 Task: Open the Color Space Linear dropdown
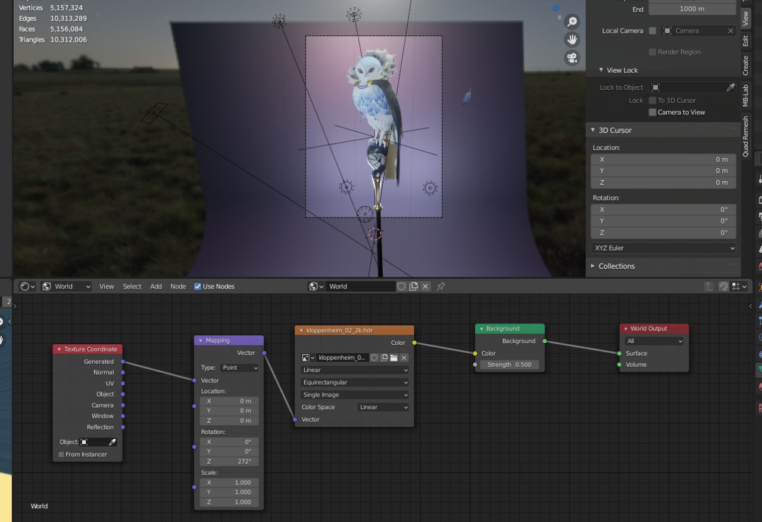point(383,407)
